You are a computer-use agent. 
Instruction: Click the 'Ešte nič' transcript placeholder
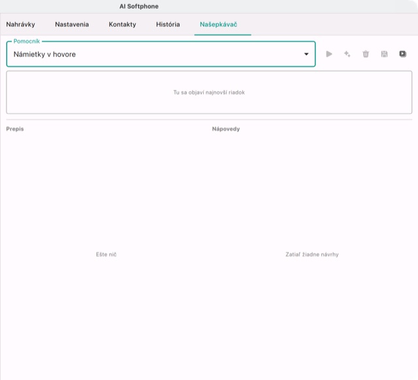coord(106,254)
